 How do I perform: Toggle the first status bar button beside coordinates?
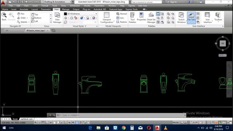35,123
